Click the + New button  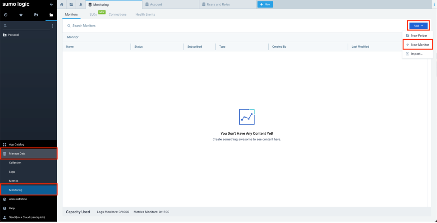click(x=265, y=4)
